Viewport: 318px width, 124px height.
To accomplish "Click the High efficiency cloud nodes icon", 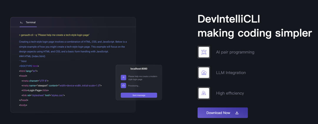I will pos(204,93).
